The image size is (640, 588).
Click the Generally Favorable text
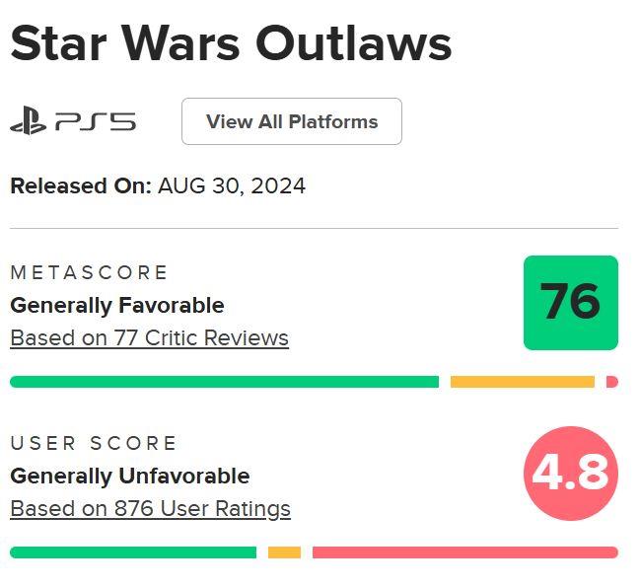[x=117, y=306]
